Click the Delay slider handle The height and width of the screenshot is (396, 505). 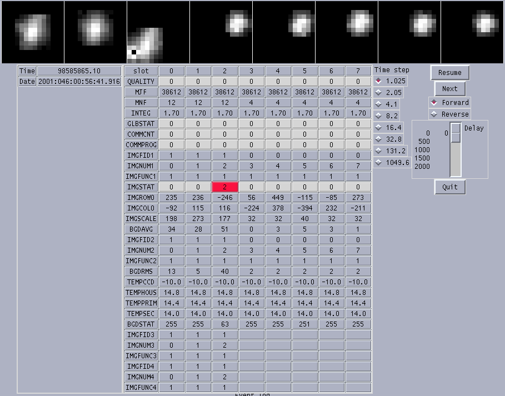coord(456,133)
